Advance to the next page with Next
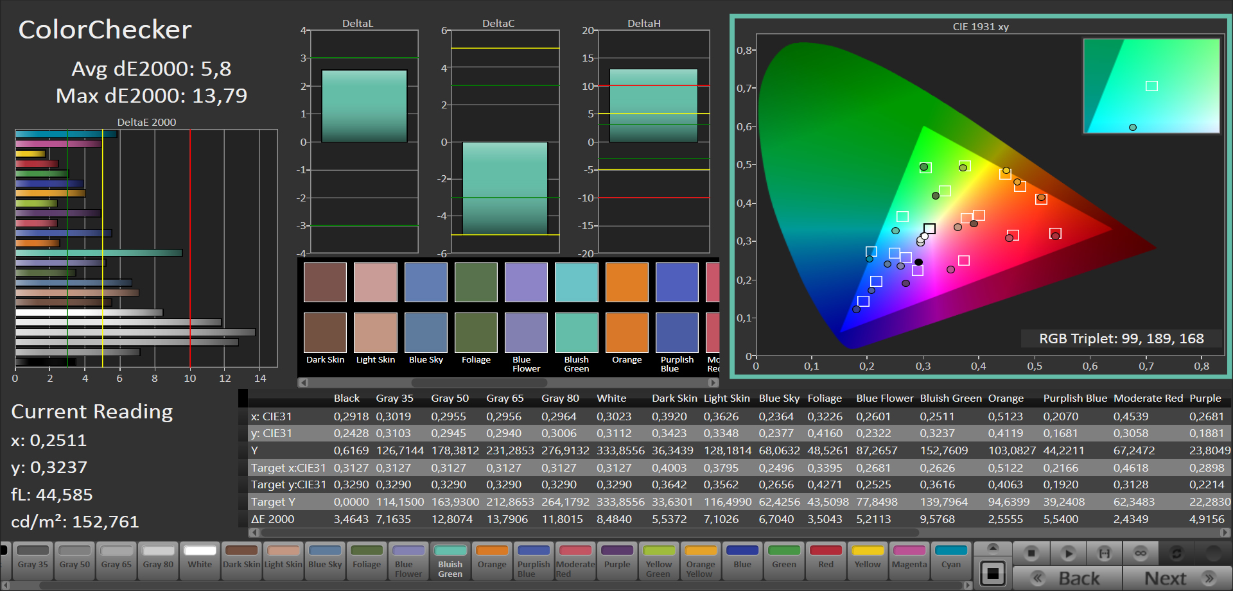1233x591 pixels. pyautogui.click(x=1177, y=578)
